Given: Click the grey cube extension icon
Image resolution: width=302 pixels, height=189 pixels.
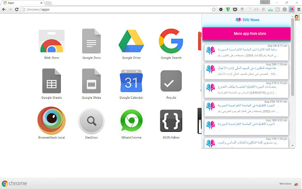Looking at the screenshot, I should [263, 9].
